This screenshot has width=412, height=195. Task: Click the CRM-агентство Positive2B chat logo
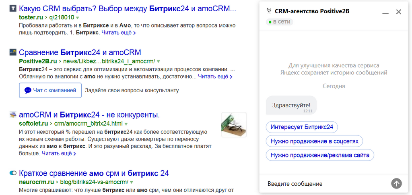pos(269,11)
